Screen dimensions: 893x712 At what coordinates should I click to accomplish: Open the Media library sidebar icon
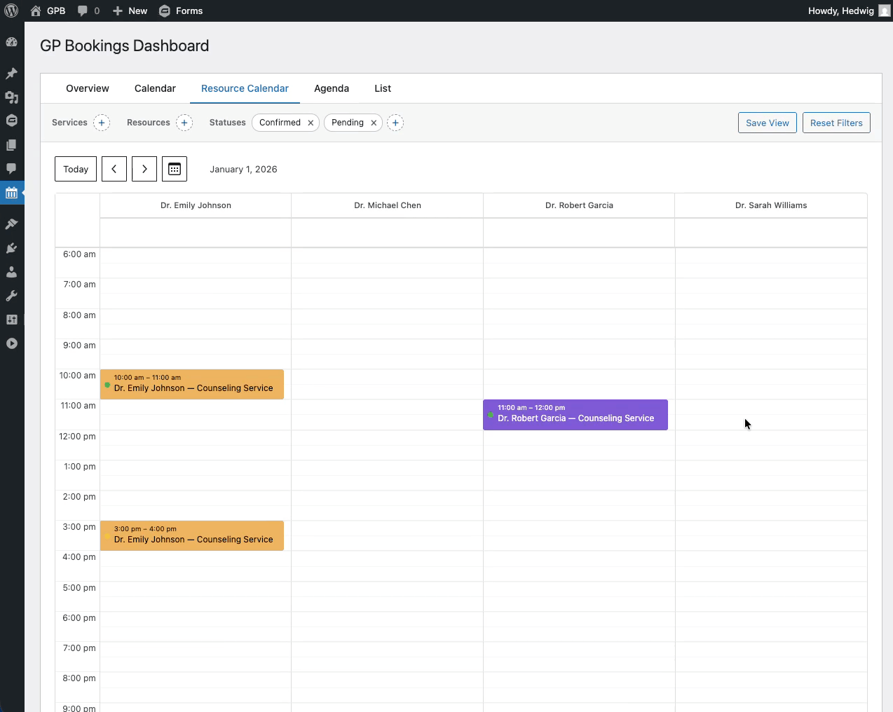click(x=11, y=97)
